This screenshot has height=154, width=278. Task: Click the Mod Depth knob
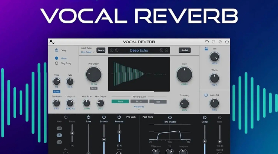click(x=100, y=103)
